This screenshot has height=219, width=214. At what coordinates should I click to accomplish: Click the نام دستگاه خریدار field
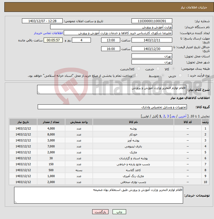pos(111,27)
